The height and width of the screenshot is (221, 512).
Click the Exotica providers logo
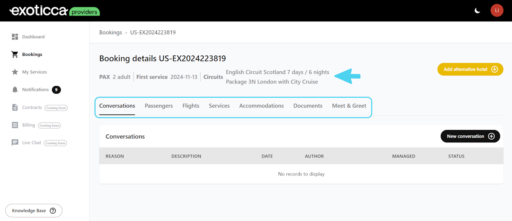coord(54,11)
